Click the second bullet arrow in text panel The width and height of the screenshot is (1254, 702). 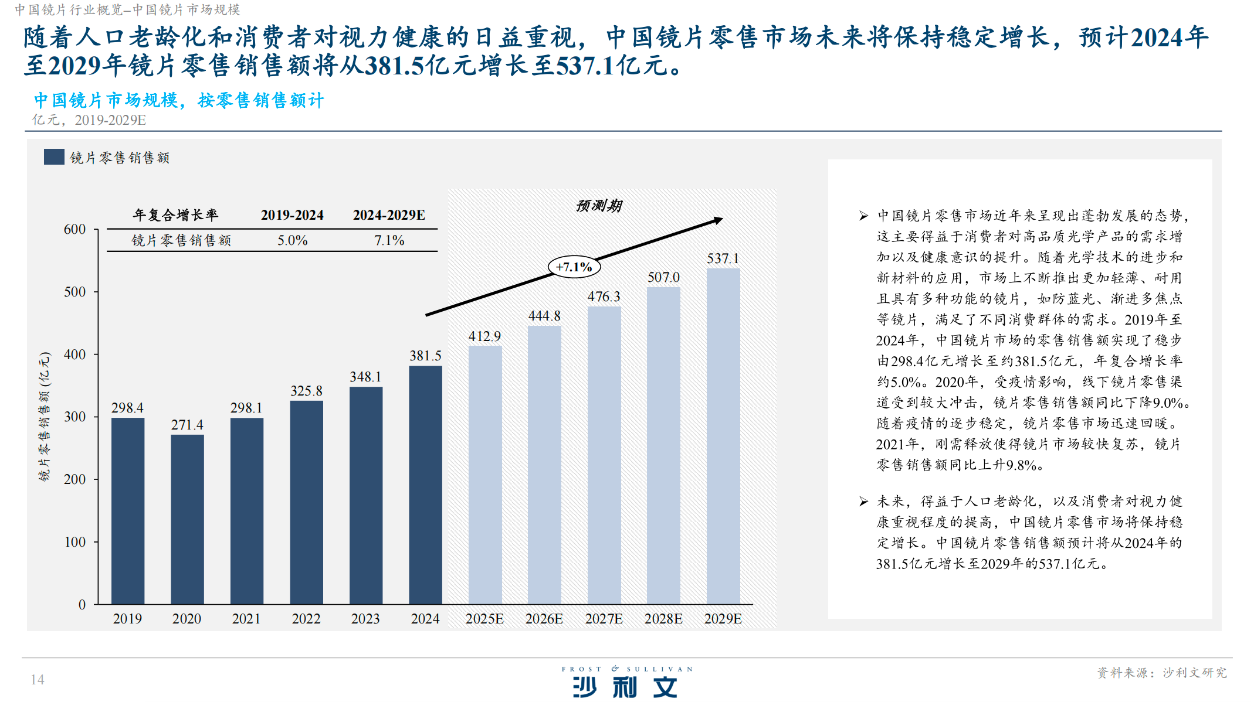[863, 502]
